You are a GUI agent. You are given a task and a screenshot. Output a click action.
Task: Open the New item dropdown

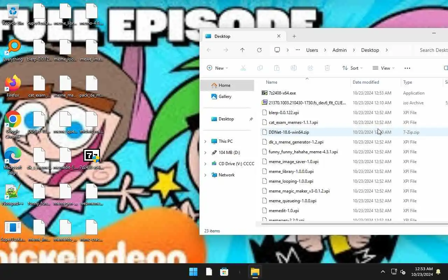pos(217,68)
